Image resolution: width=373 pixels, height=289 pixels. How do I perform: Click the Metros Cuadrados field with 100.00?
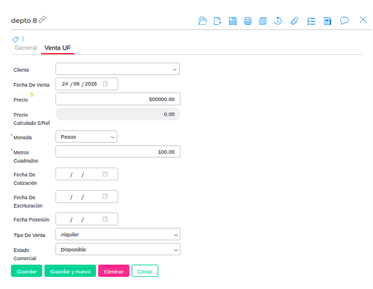118,151
